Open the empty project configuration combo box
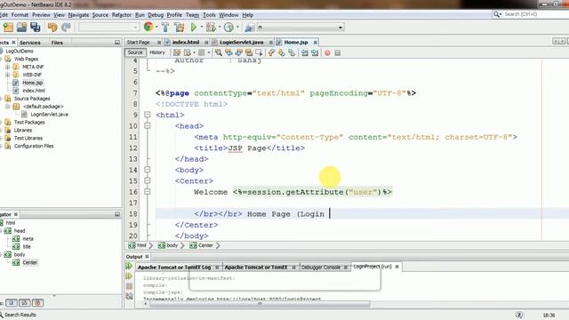The image size is (569, 320). (108, 28)
